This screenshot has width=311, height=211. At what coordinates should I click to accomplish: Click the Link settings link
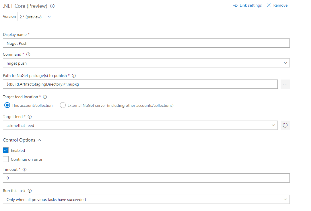point(247,5)
